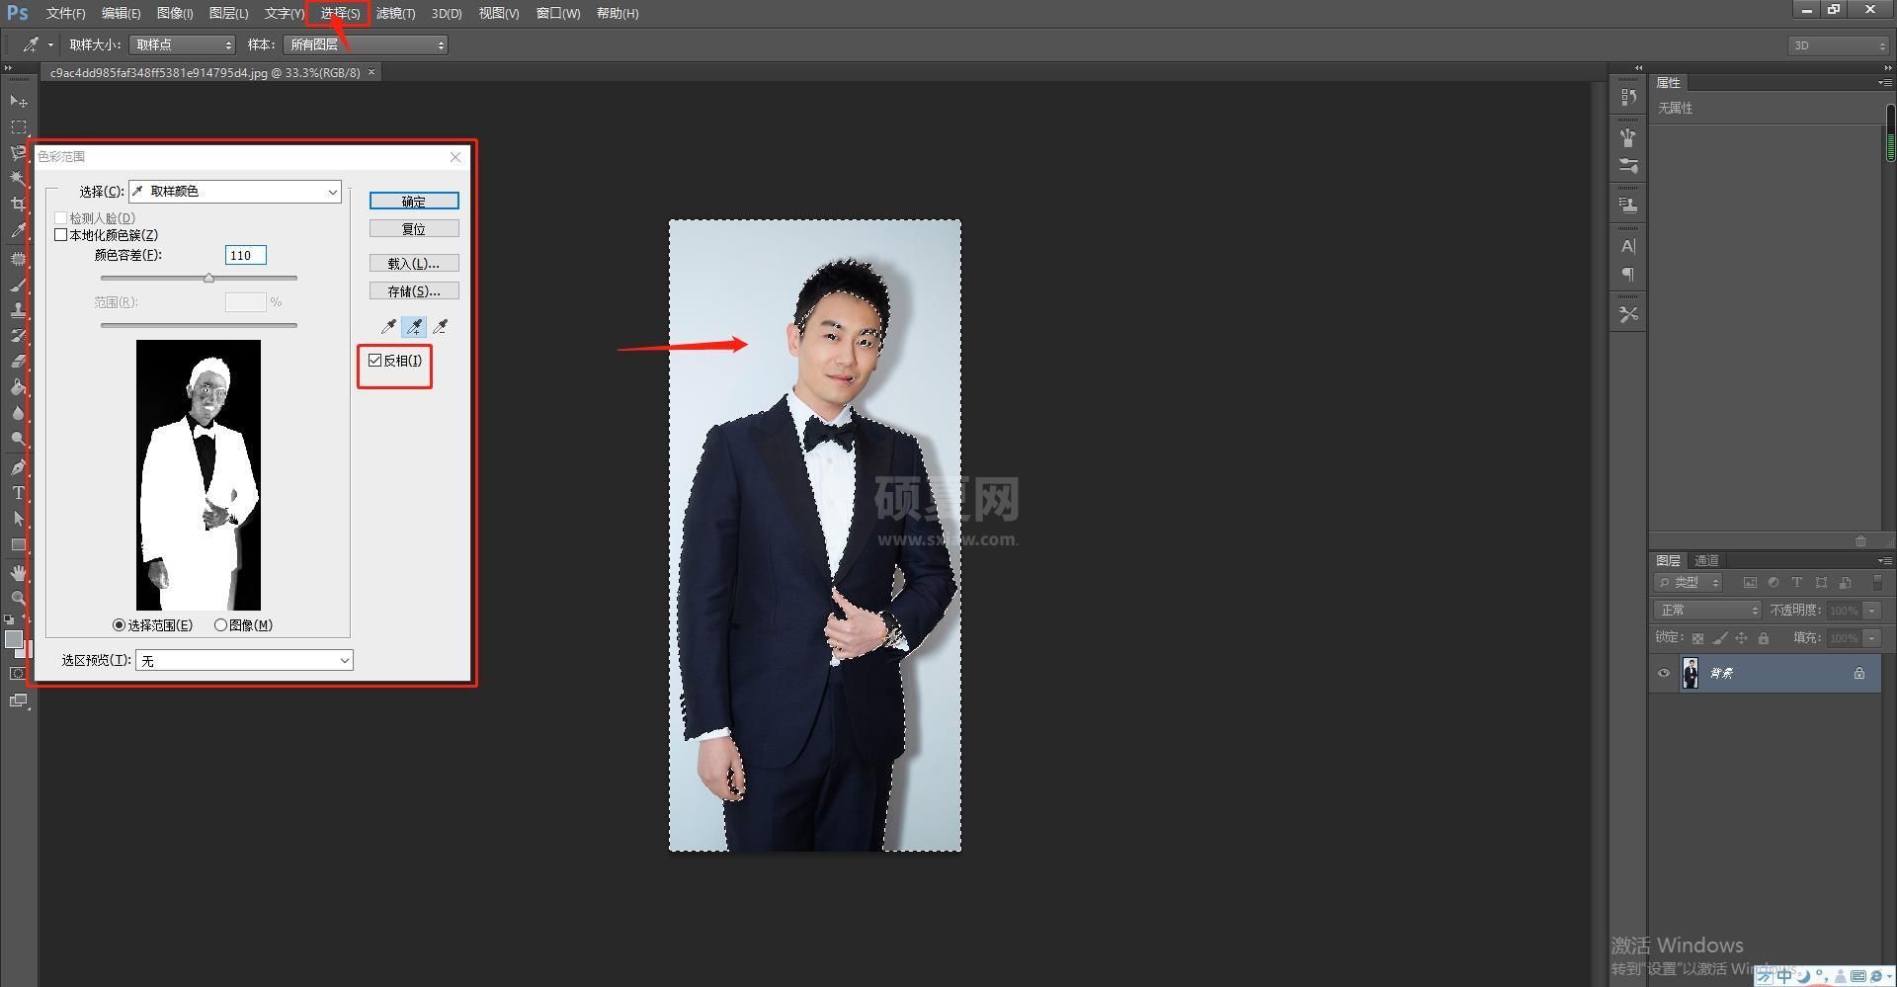
Task: Choose the Subtract from Sample eyedropper
Action: [441, 326]
